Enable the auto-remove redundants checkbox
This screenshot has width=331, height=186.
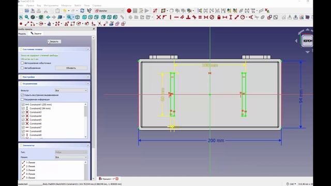(x=22, y=63)
